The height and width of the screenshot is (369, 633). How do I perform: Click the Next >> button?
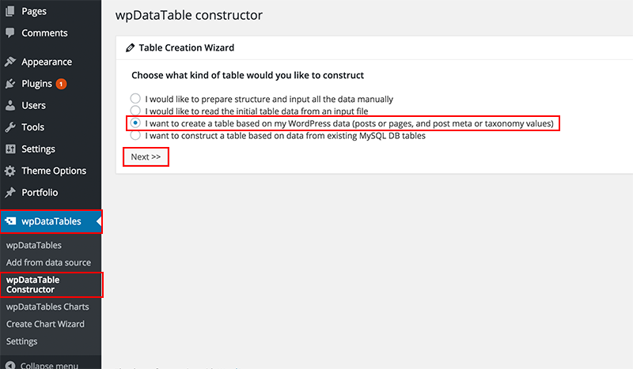[146, 157]
